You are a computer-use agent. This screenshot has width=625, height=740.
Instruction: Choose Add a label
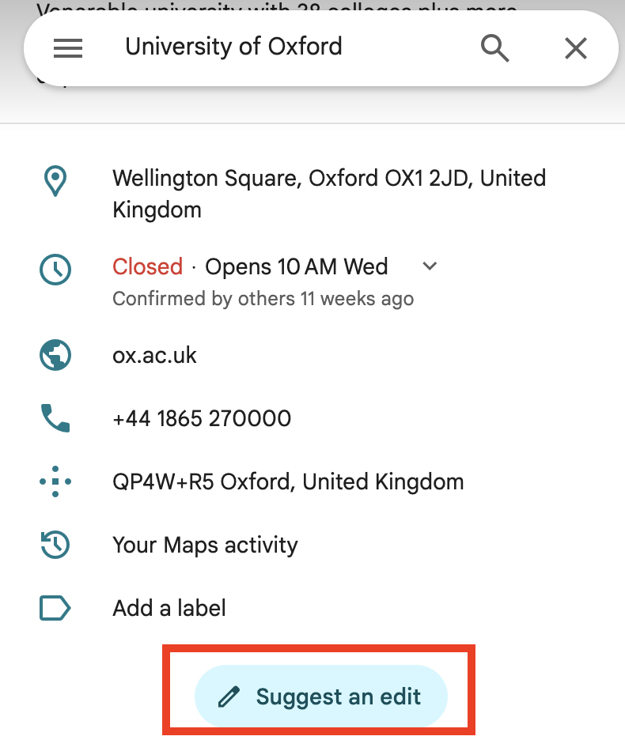click(x=169, y=608)
